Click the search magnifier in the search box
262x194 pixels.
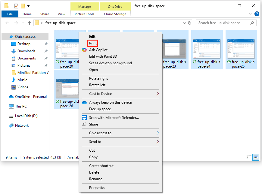(252, 23)
